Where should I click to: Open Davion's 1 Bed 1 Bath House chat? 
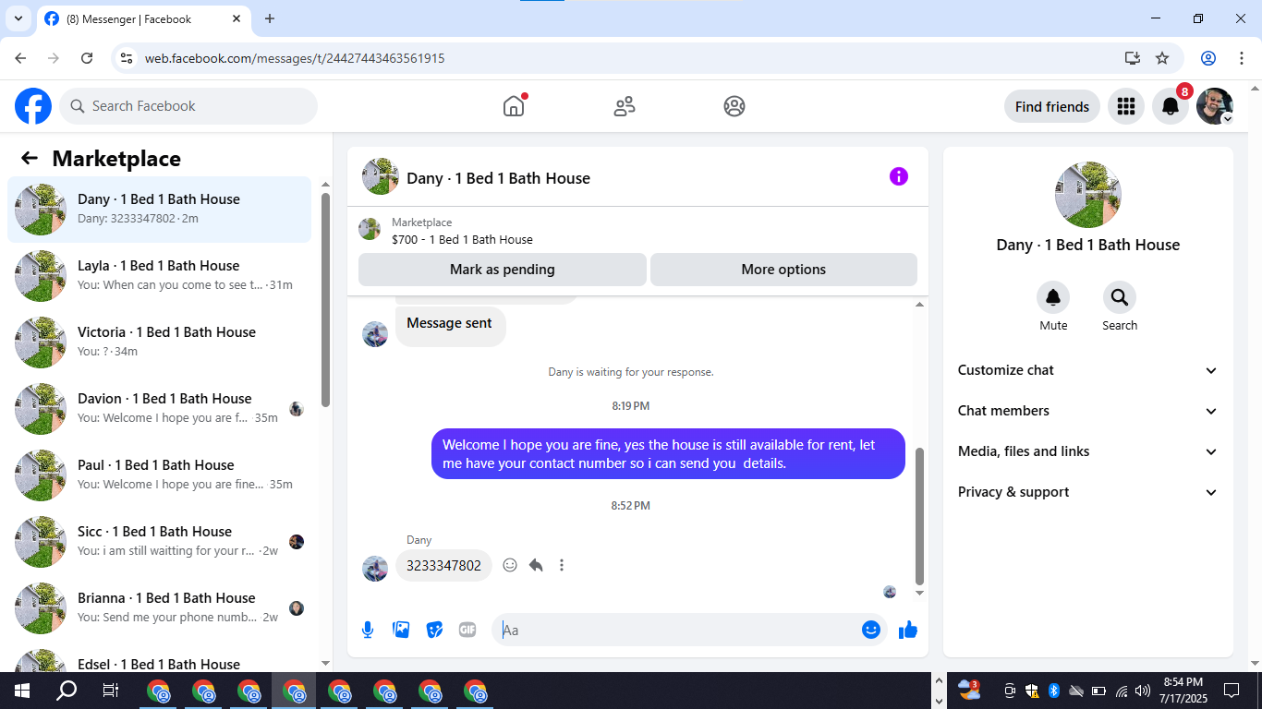point(160,409)
